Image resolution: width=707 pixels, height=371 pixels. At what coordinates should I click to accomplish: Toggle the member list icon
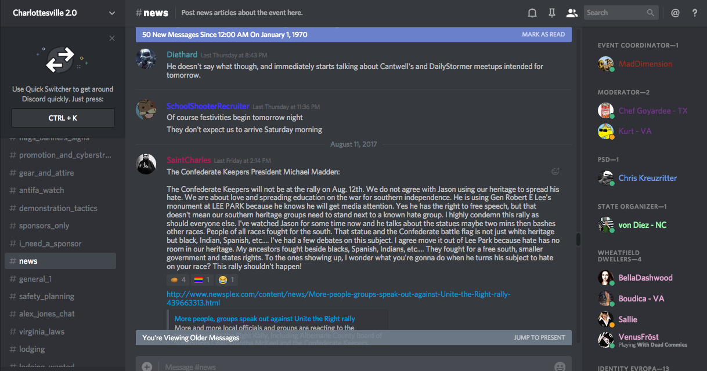pyautogui.click(x=572, y=13)
